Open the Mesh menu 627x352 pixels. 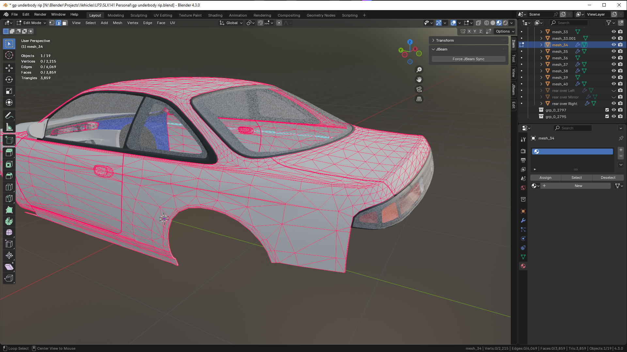[x=118, y=23]
